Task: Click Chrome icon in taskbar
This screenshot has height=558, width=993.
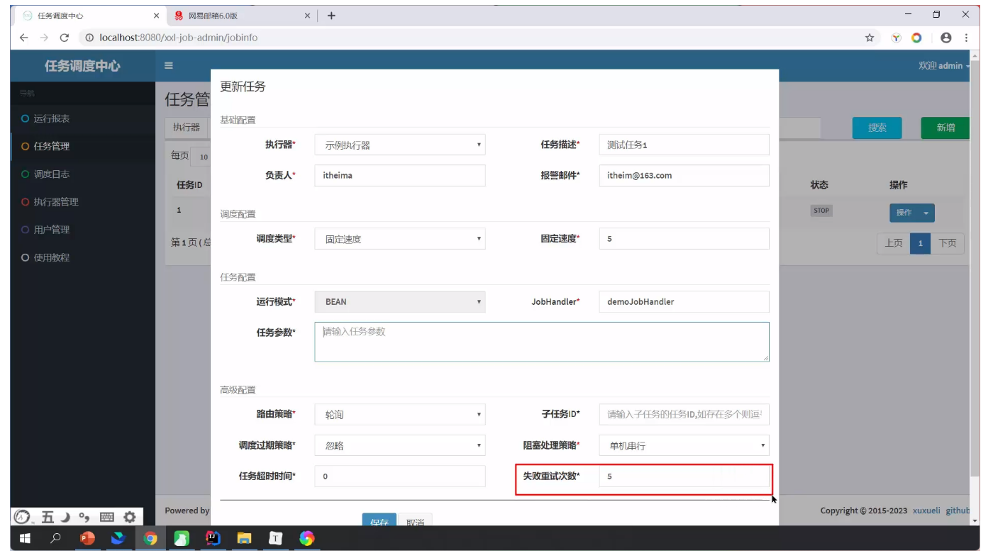Action: (150, 538)
